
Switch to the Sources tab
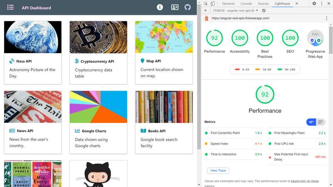click(263, 4)
